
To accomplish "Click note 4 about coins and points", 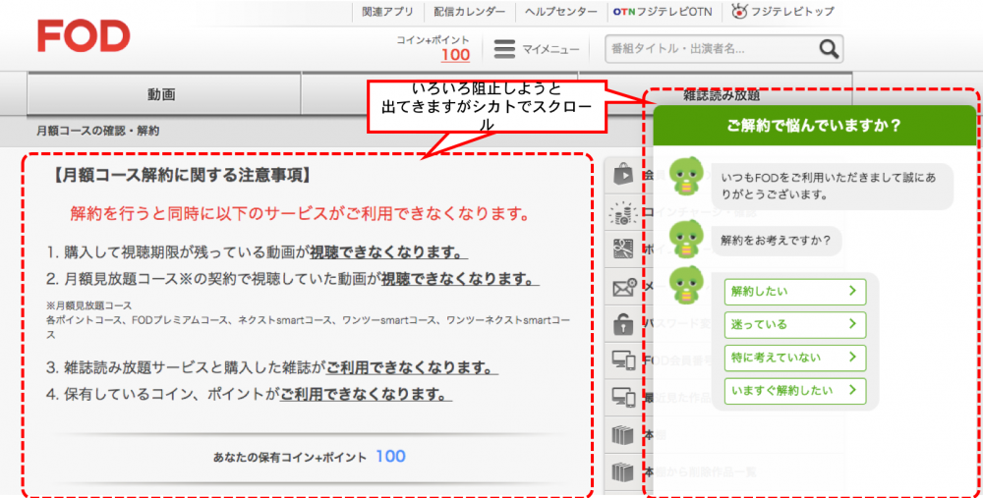I will click(x=249, y=394).
